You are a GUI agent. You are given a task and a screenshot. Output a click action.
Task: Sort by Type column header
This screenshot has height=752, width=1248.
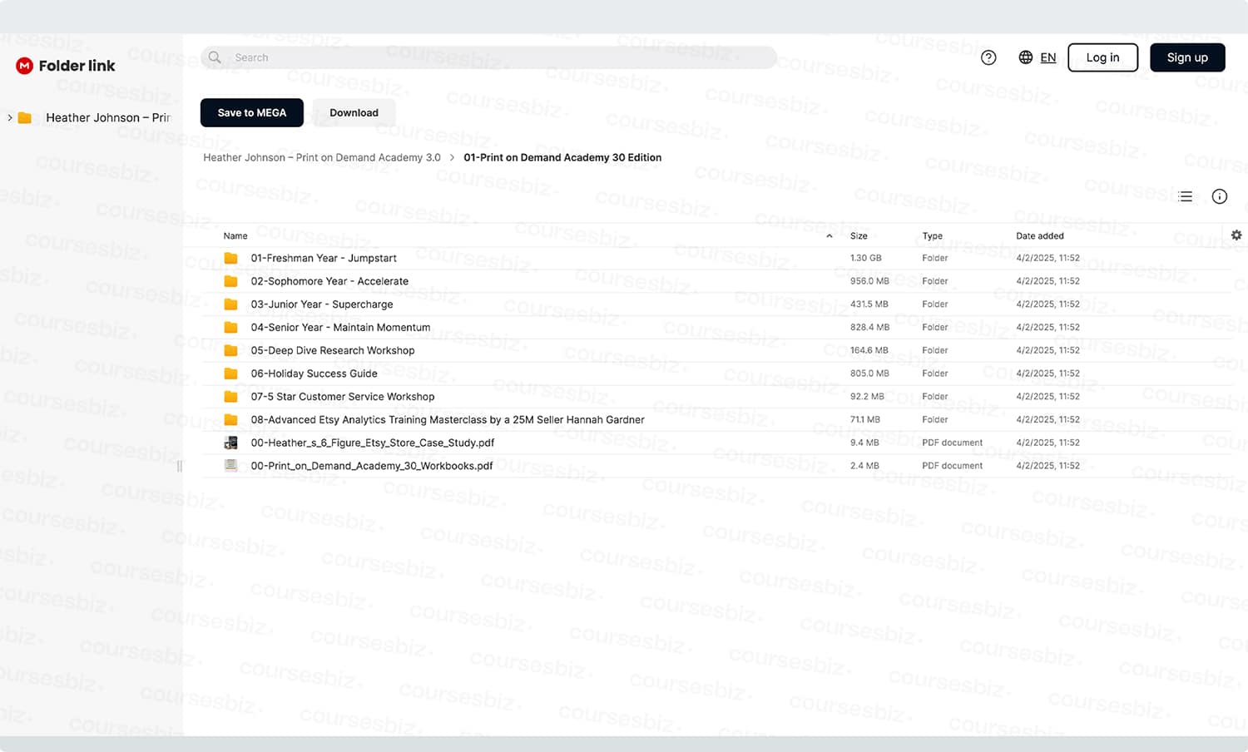(932, 236)
